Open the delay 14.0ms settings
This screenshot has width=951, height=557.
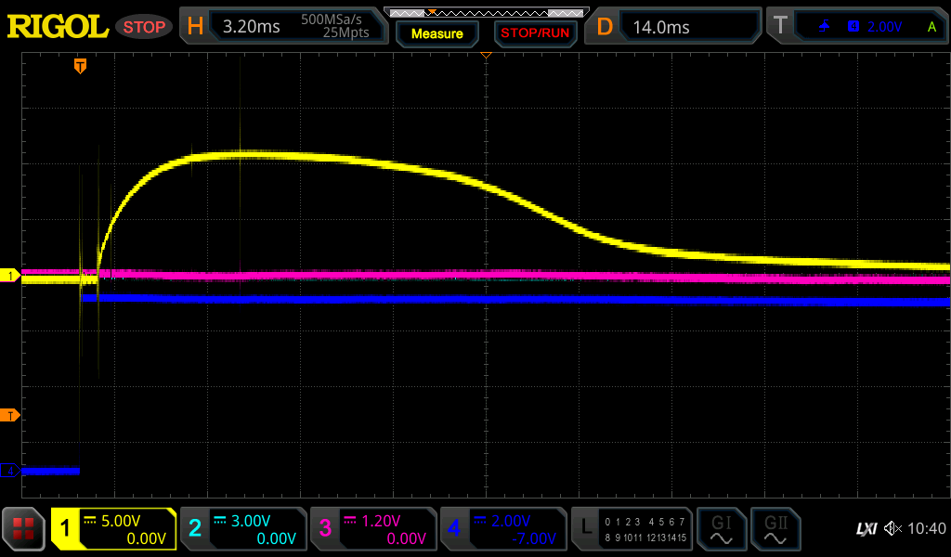[676, 27]
